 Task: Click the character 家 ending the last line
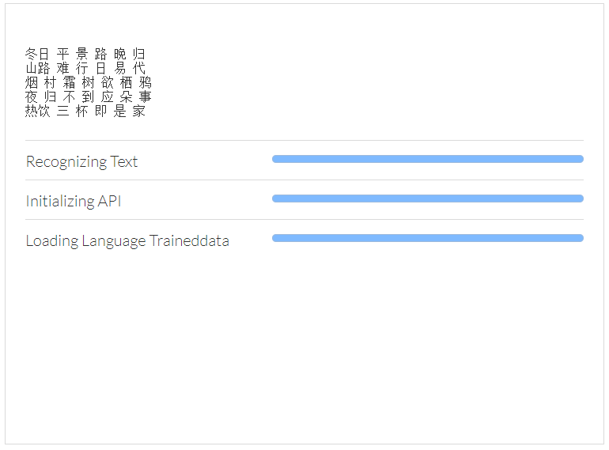[139, 111]
